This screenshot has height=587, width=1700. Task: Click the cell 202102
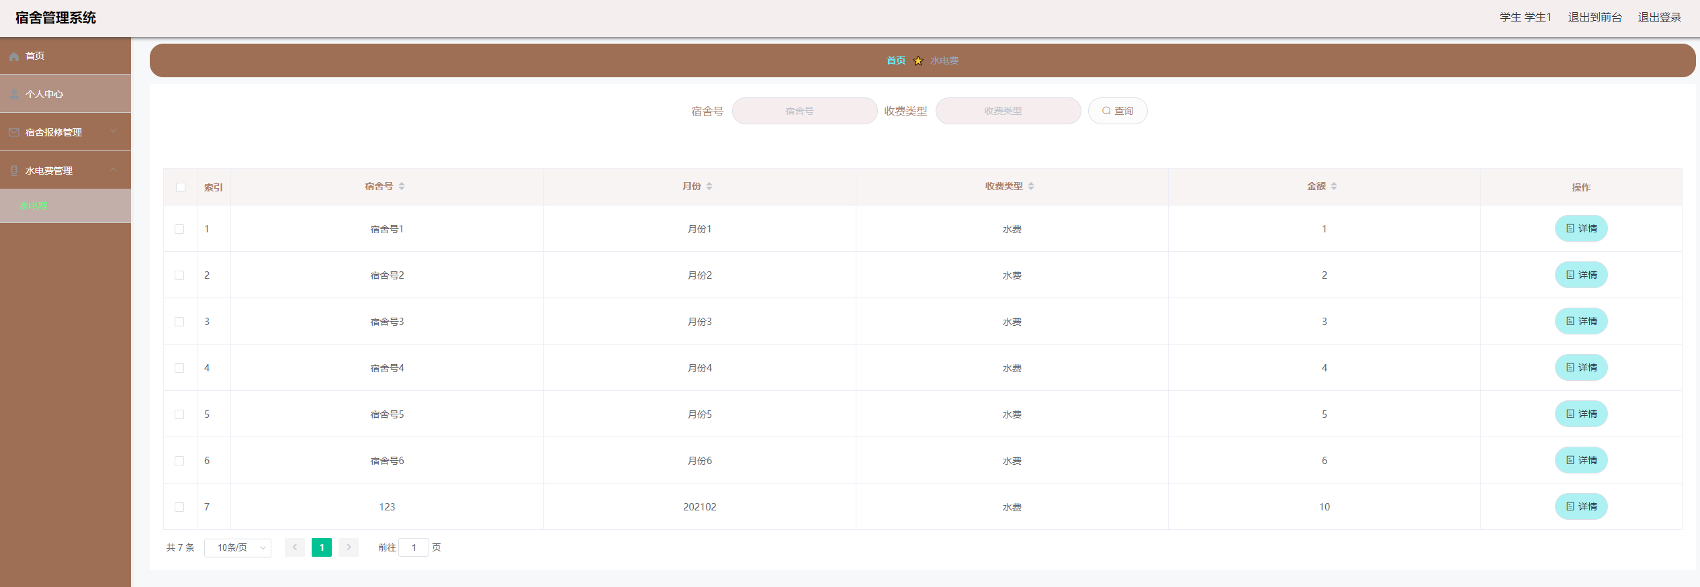click(x=700, y=507)
